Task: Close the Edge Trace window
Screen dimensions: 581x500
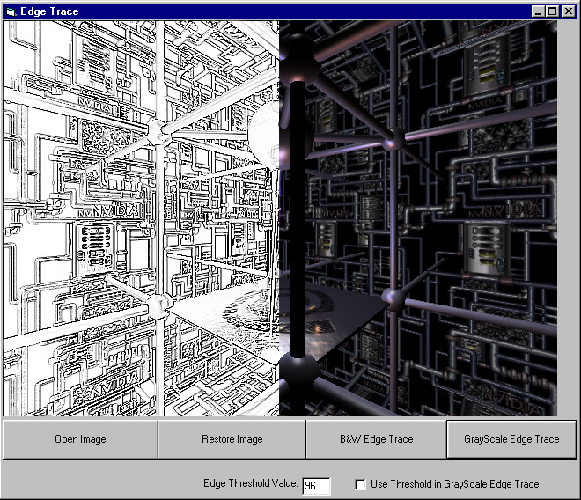Action: [x=566, y=11]
